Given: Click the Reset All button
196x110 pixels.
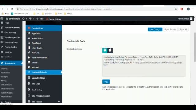Looking at the screenshot, I should coord(183,29).
